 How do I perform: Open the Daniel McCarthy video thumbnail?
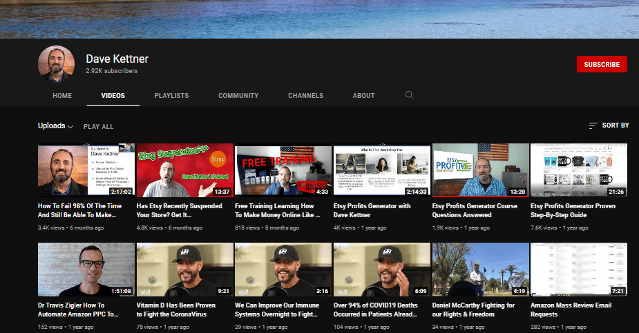pos(481,269)
